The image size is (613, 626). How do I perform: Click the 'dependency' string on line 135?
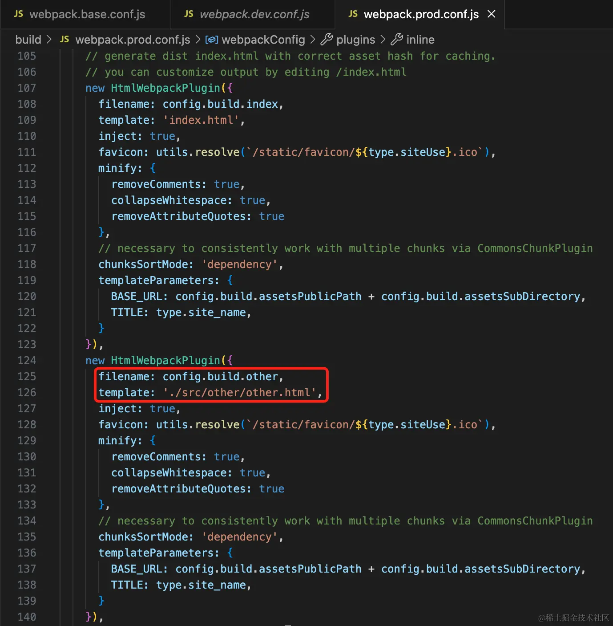[x=240, y=537]
